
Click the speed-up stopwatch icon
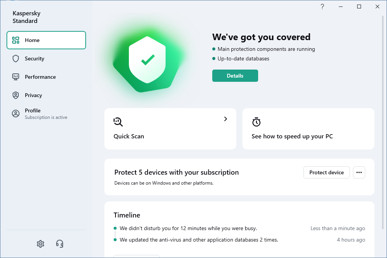point(256,122)
